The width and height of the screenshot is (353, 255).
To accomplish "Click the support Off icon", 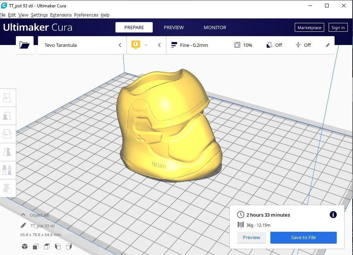I will pyautogui.click(x=269, y=45).
